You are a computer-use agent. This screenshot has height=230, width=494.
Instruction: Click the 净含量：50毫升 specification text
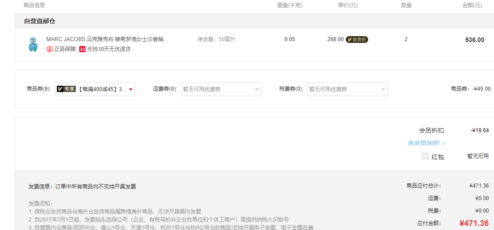[216, 39]
